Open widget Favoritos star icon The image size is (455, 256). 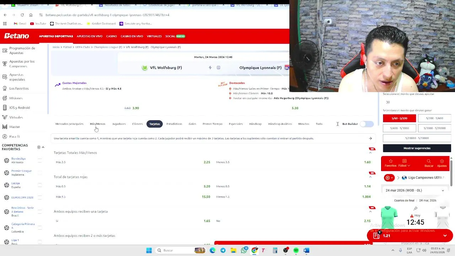click(x=390, y=163)
